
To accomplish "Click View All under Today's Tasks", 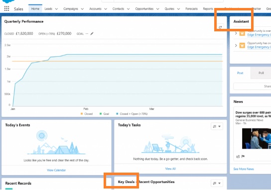I will pos(170,169).
